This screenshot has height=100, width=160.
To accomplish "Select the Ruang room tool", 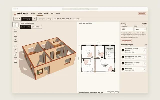I will [15, 51].
